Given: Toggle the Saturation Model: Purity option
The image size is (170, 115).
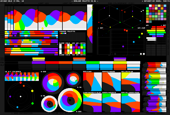Looking at the screenshot, I should (x=156, y=1).
